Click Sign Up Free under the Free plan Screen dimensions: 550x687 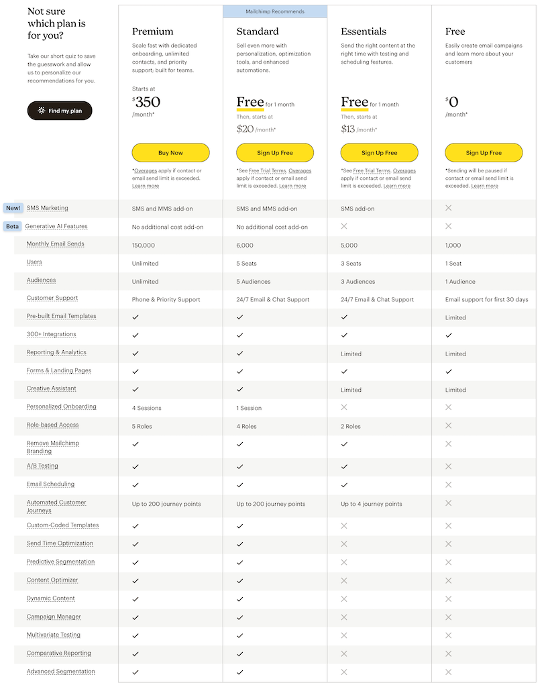pyautogui.click(x=484, y=152)
